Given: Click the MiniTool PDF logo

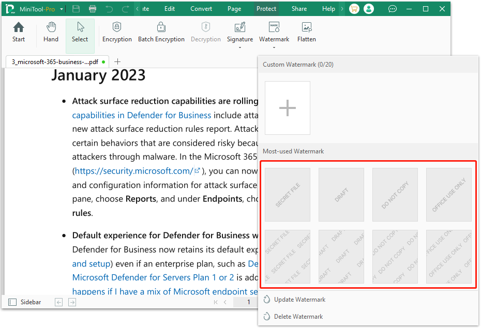Looking at the screenshot, I should pyautogui.click(x=10, y=9).
